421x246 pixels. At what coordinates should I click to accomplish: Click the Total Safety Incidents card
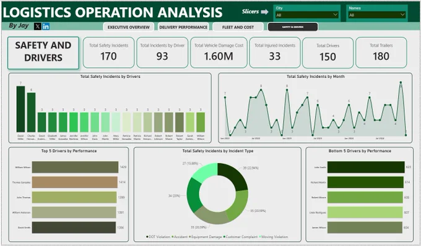tap(108, 53)
